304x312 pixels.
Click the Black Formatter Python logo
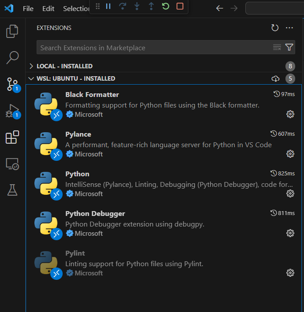[x=46, y=104]
